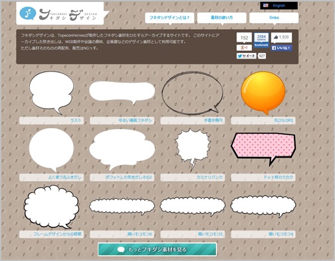Click the Hatena bookmark users badge
The width and height of the screenshot is (335, 261).
(261, 40)
